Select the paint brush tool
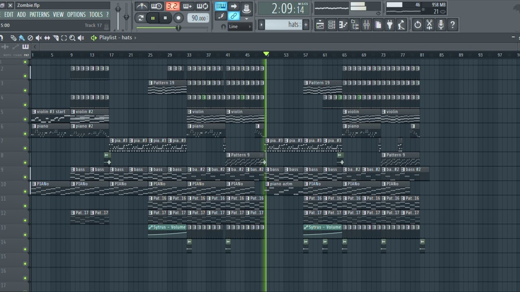 [x=22, y=38]
